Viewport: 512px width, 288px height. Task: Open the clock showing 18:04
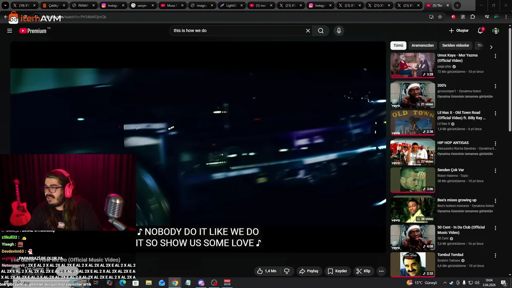point(489,283)
